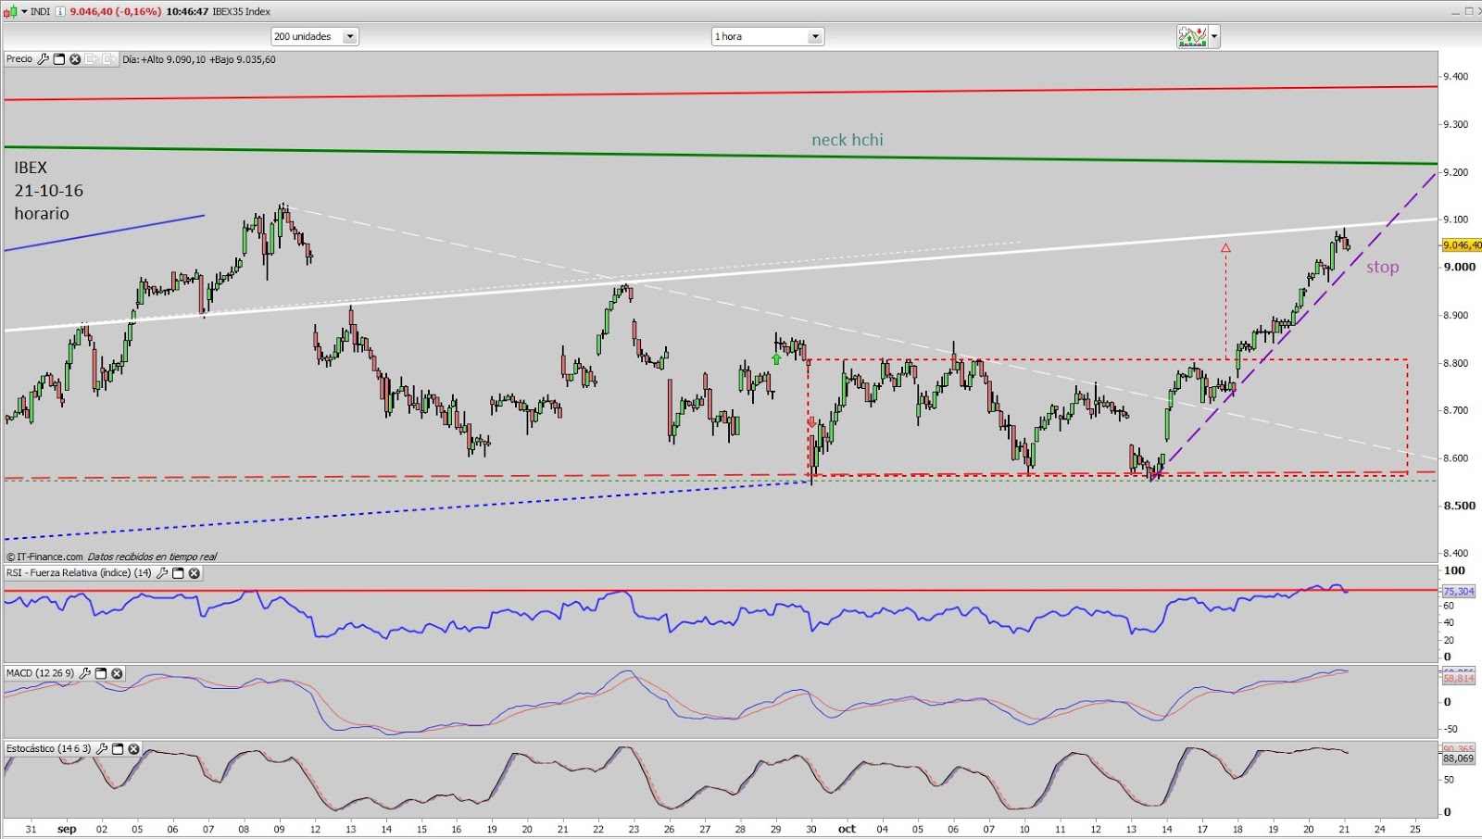Maximize the Estocástico panel
Viewport: 1482px width, 839px height.
point(118,748)
